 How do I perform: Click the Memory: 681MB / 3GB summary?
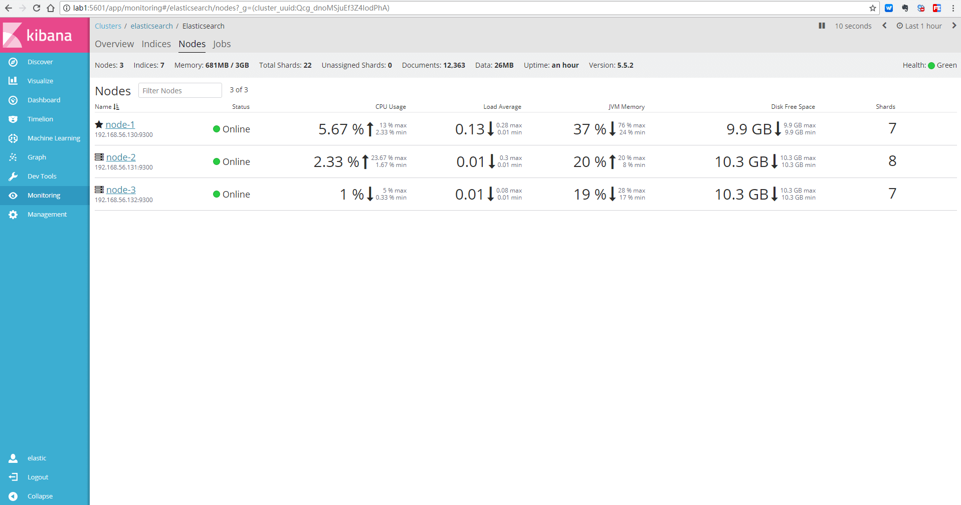point(212,65)
